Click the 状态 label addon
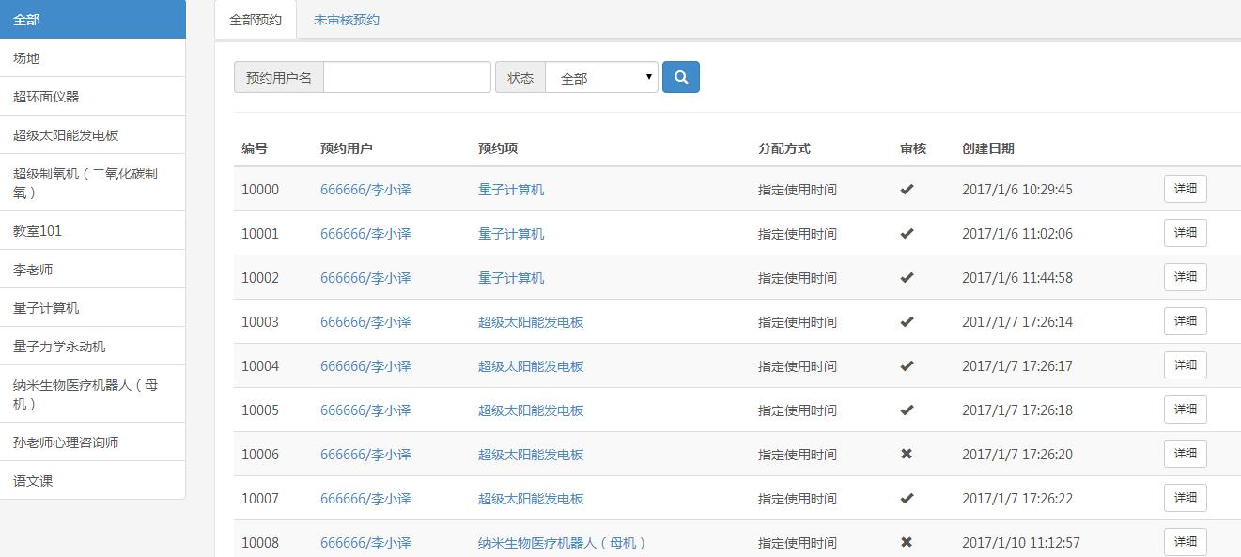Screen dimensions: 1241x557 (520, 77)
